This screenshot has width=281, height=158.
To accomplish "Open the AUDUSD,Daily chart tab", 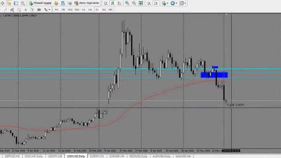I will [162, 156].
